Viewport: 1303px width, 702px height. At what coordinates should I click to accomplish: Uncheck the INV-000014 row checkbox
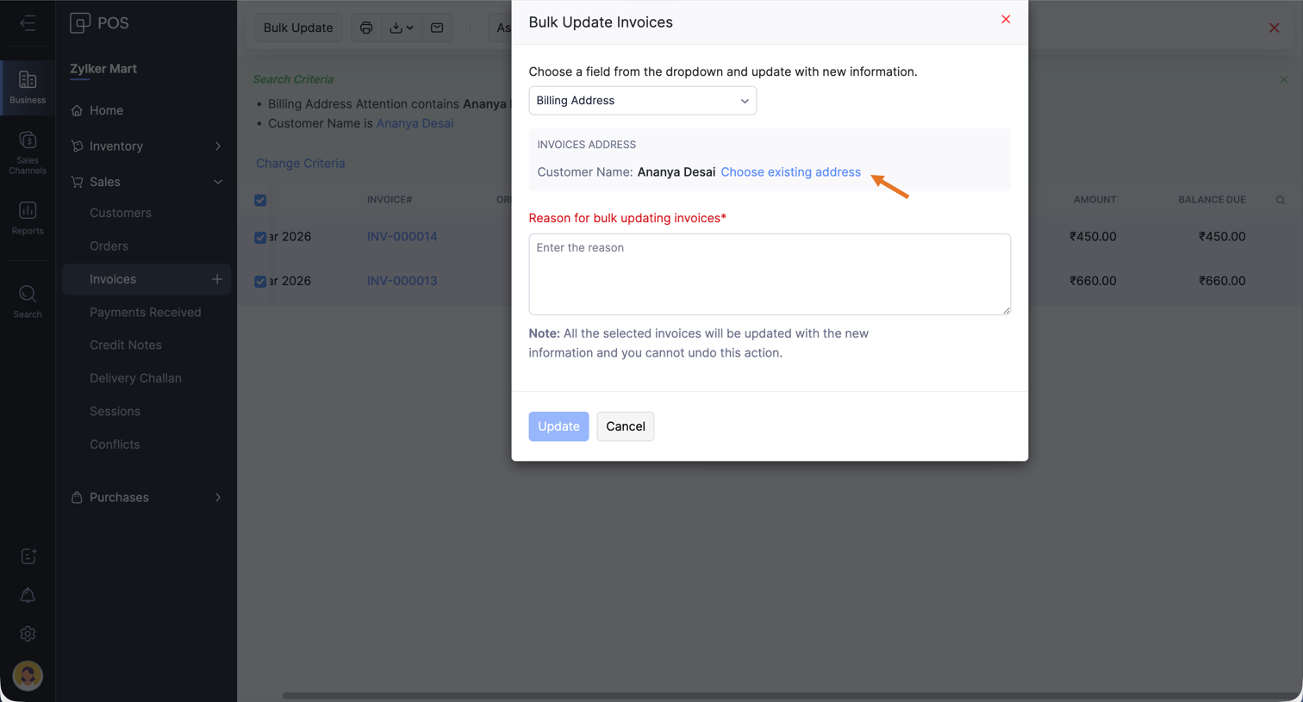coord(260,237)
